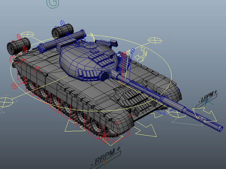
Task: Select the yellow rotation arrows turret control
Action: pos(141,54)
